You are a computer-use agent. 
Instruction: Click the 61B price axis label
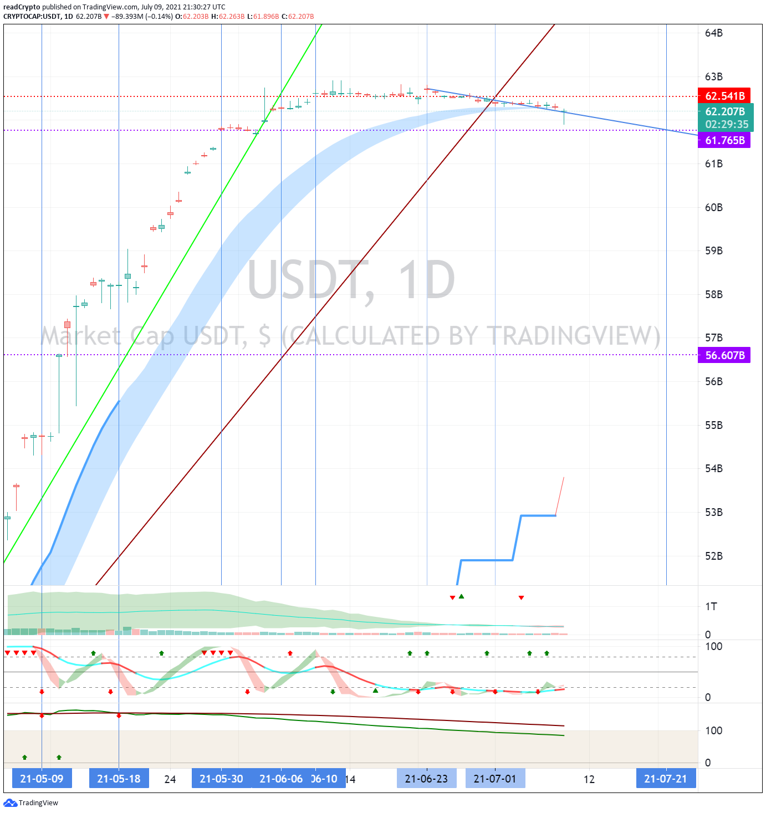point(714,163)
